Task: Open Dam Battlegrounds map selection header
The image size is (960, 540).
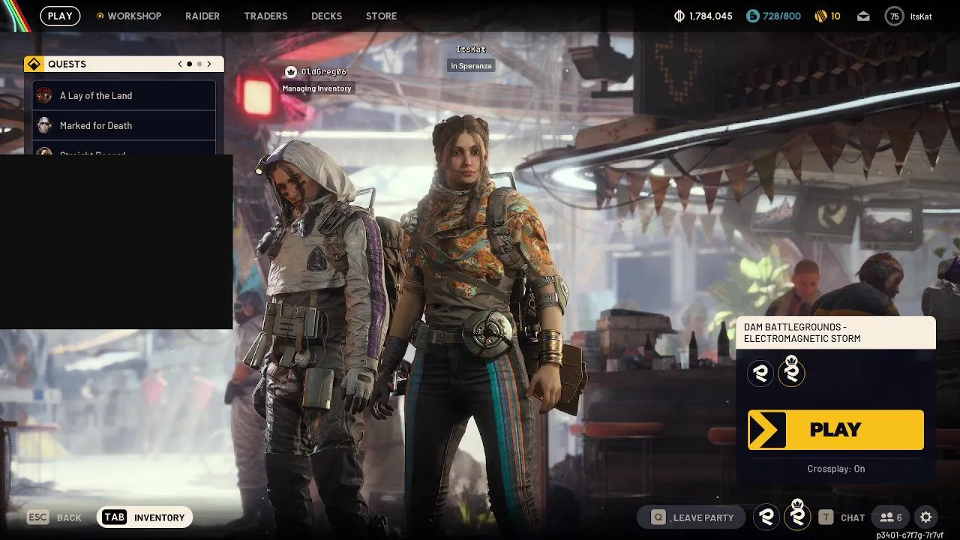Action: point(836,333)
